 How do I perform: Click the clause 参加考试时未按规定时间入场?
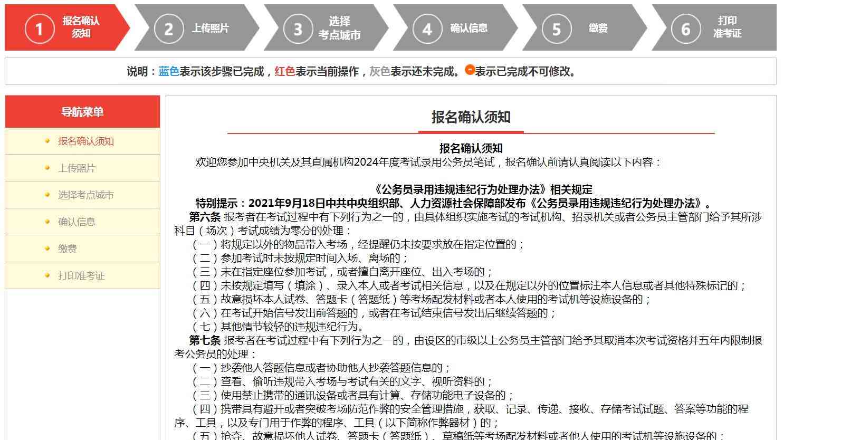299,258
